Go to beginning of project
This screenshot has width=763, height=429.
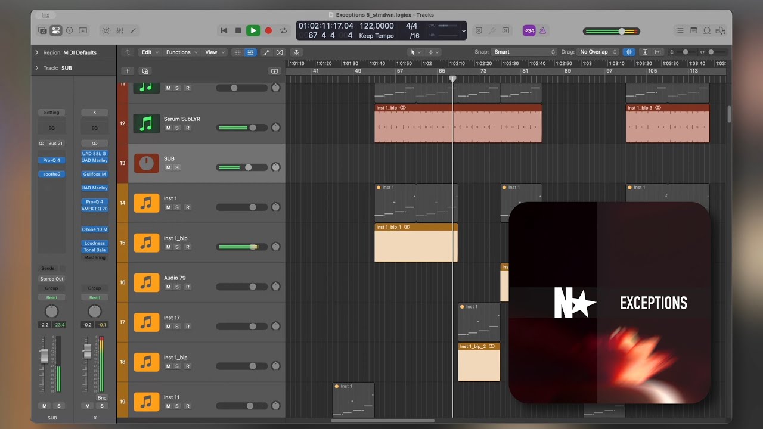click(224, 30)
